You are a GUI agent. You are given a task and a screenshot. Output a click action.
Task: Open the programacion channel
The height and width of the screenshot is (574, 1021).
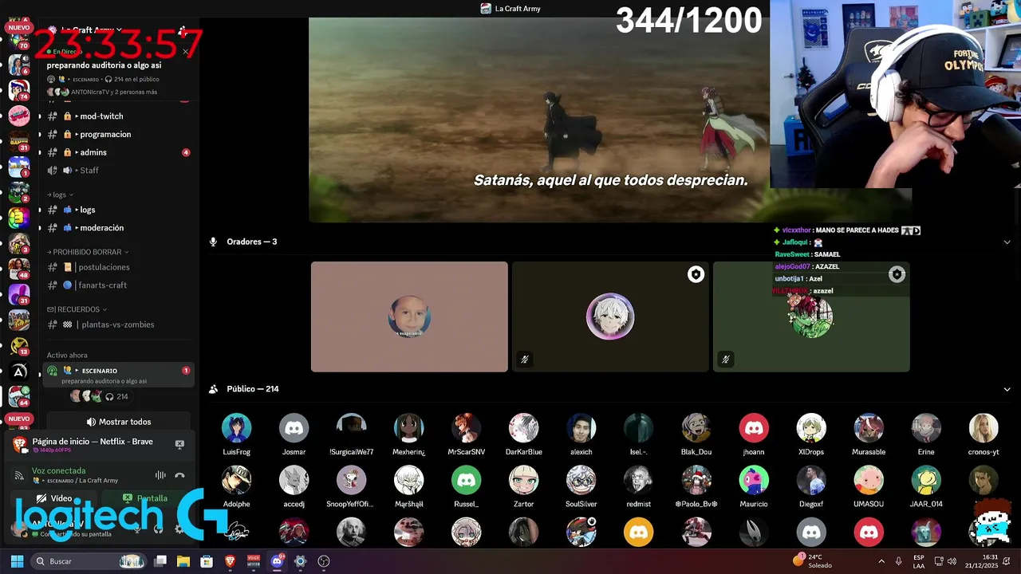116,135
